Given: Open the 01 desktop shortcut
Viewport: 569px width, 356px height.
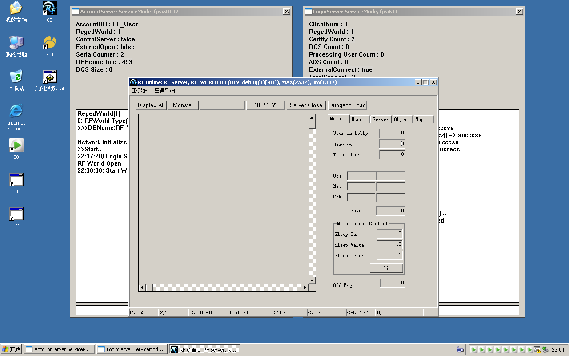Looking at the screenshot, I should point(16,180).
